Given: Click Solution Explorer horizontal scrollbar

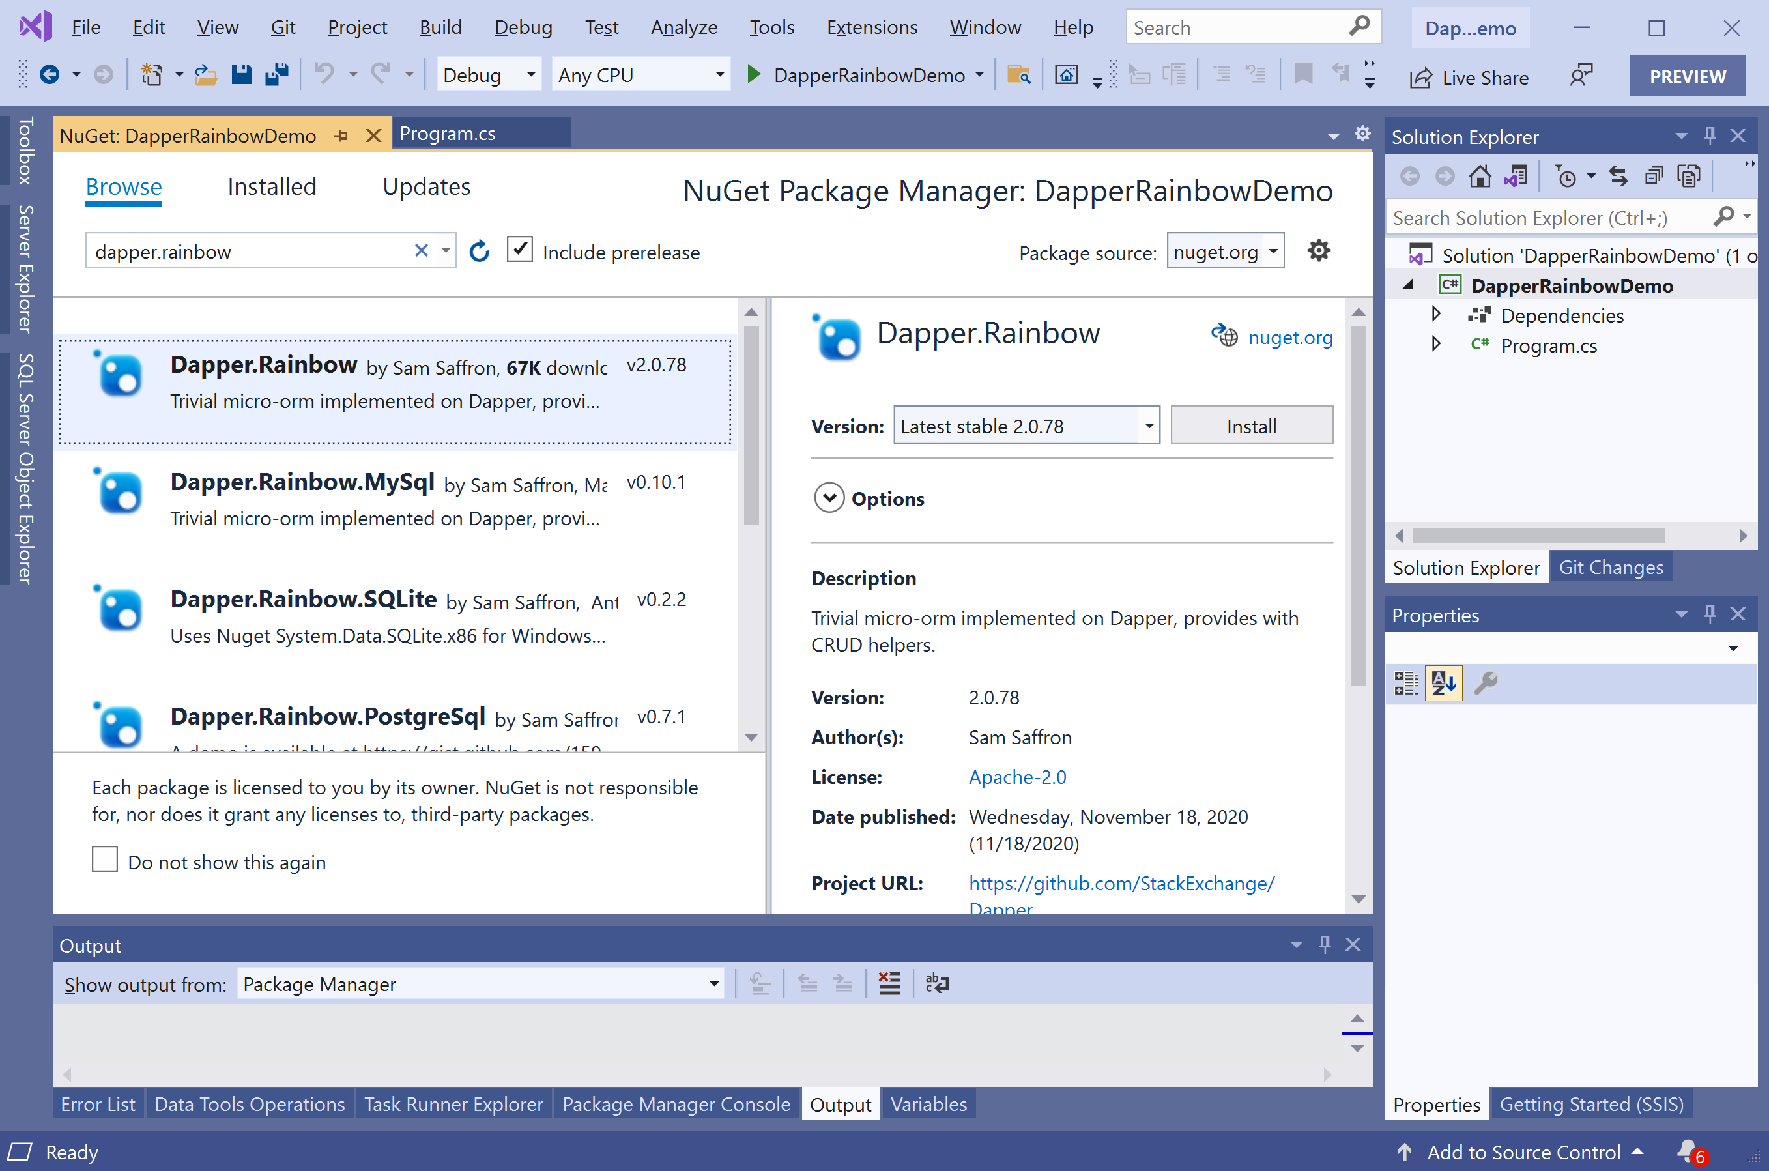Looking at the screenshot, I should 1538,536.
